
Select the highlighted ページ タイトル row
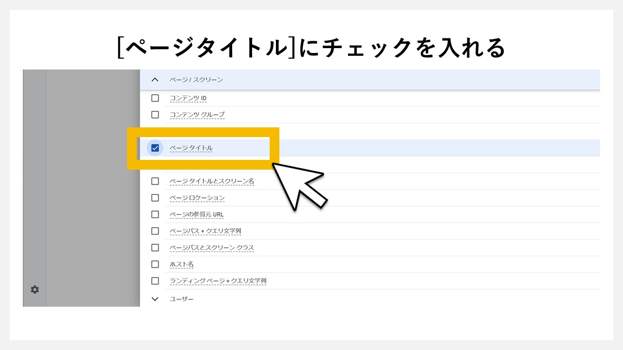204,147
